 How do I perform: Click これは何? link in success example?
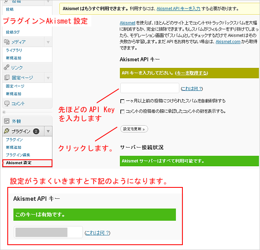click(97, 233)
